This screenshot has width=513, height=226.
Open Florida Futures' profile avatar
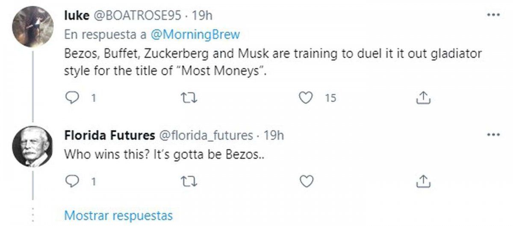click(x=33, y=147)
